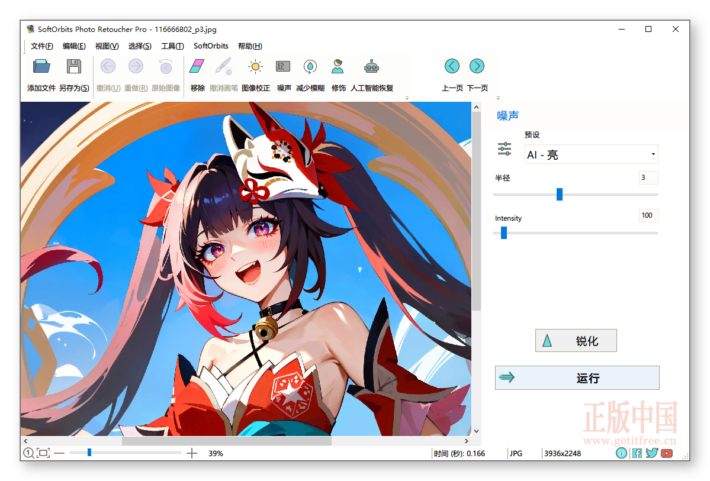Image resolution: width=710 pixels, height=481 pixels.
Task: Open the Noise (噪声) tool icon
Action: point(284,66)
